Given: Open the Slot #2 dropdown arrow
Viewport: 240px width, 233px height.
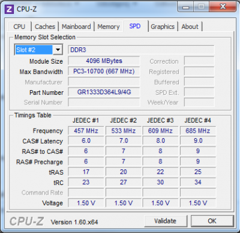Looking at the screenshot, I should [x=58, y=50].
